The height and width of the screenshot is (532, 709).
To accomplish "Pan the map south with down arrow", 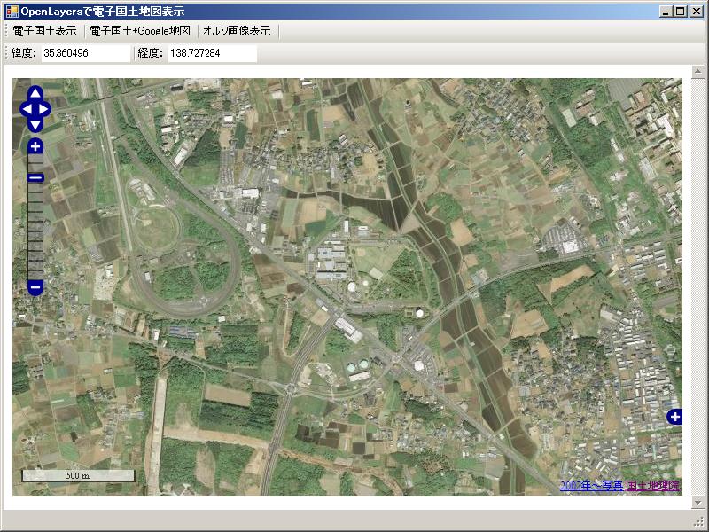I will 35,126.
